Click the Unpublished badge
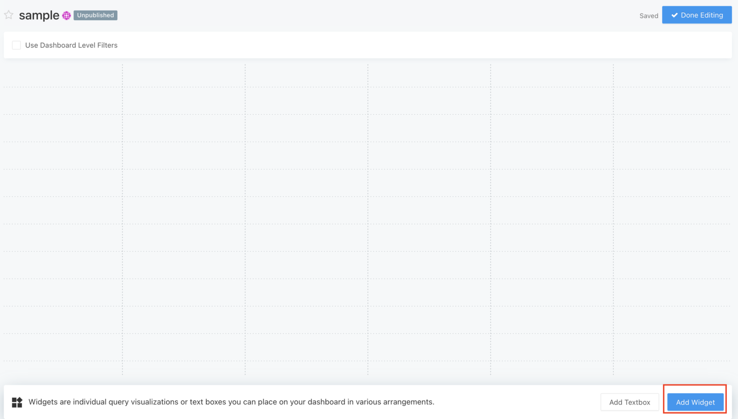Screen dimensions: 738x419 95,15
